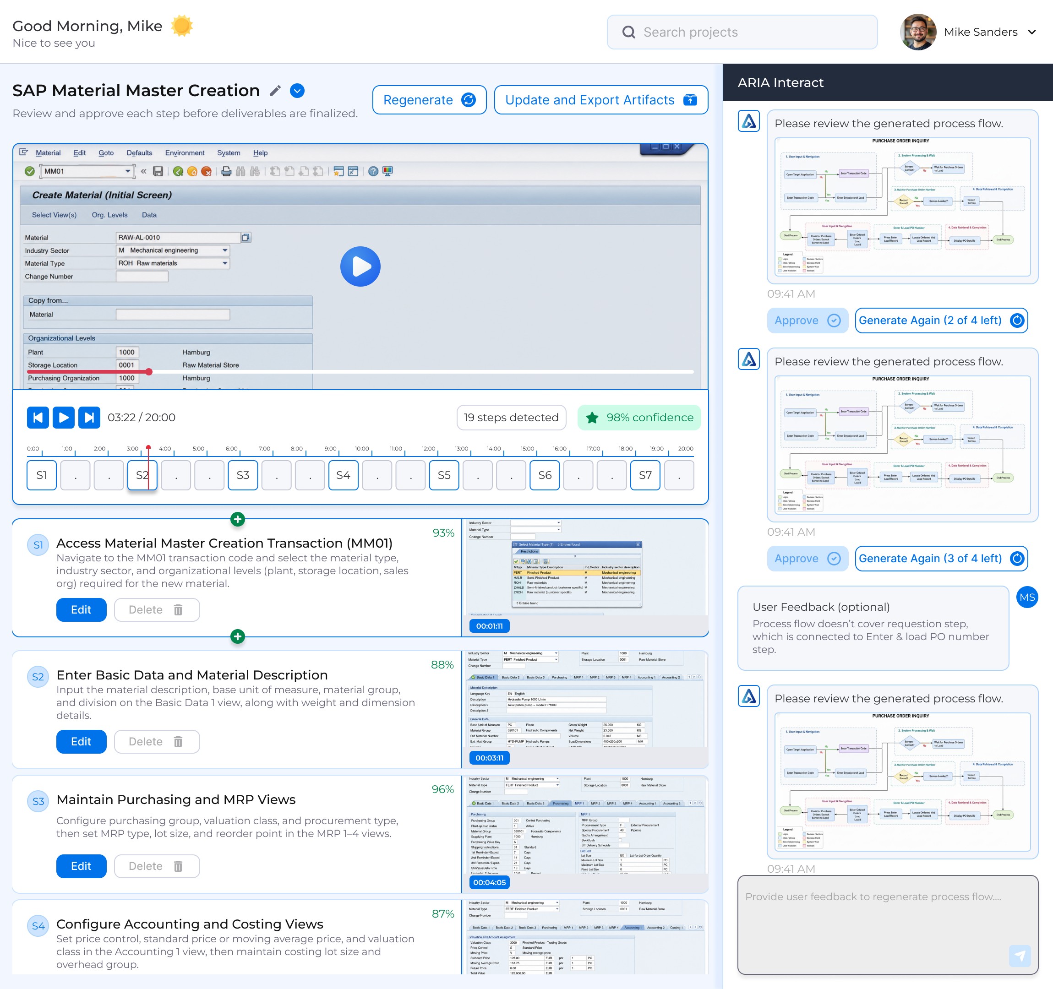
Task: Click the 00:01:11 timestamp on S1 thumbnail
Action: pyautogui.click(x=490, y=626)
